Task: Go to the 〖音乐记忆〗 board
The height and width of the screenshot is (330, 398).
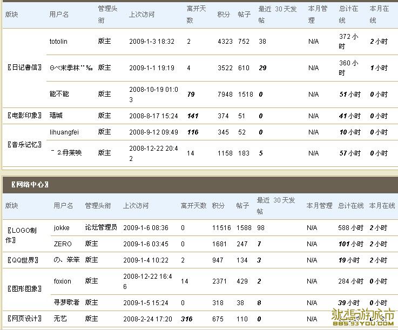Action: [x=24, y=144]
